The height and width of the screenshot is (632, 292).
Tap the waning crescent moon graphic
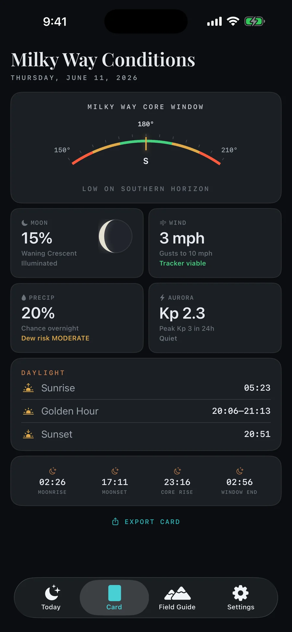(116, 236)
